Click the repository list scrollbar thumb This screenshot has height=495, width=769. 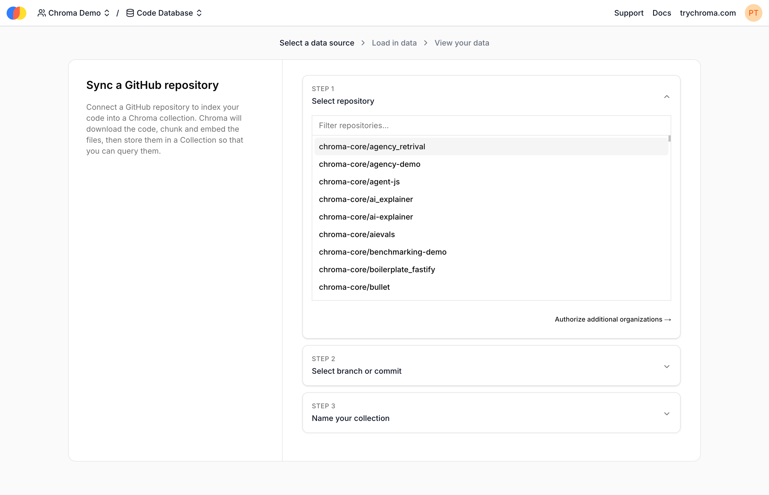(x=669, y=139)
